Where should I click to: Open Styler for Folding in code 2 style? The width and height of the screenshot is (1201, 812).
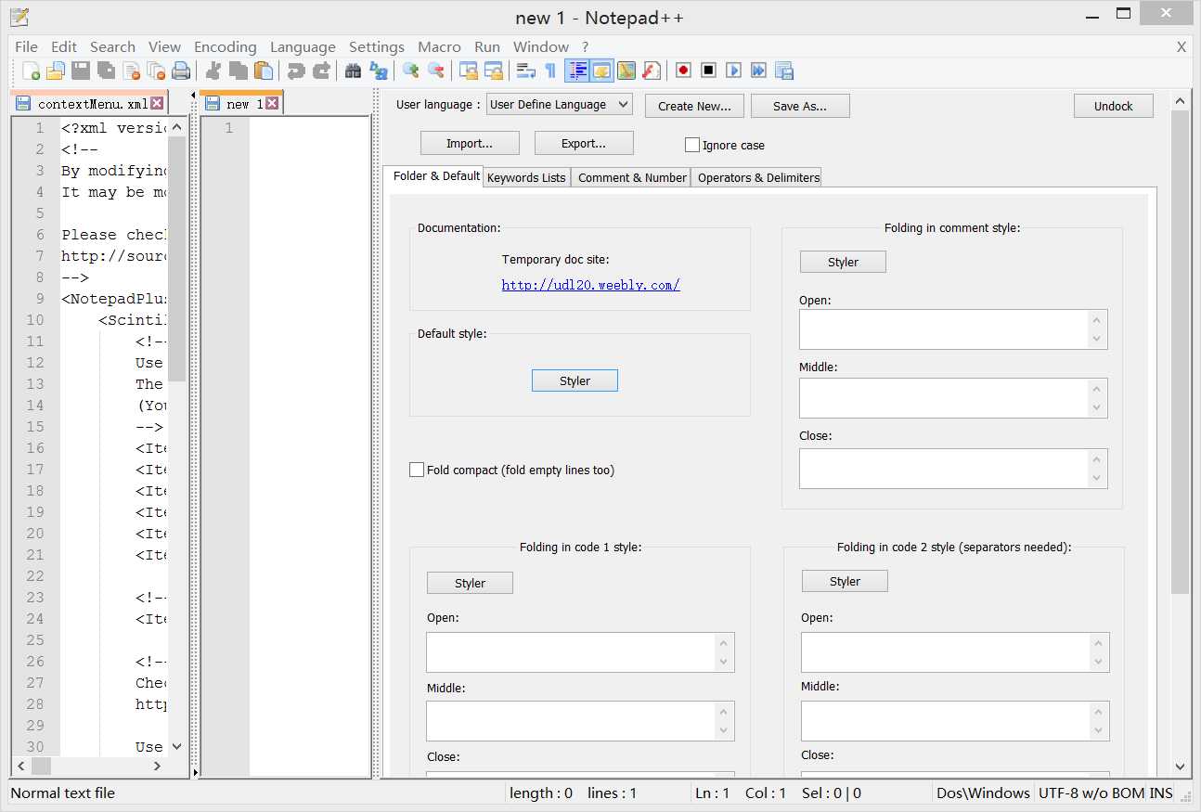coord(845,581)
